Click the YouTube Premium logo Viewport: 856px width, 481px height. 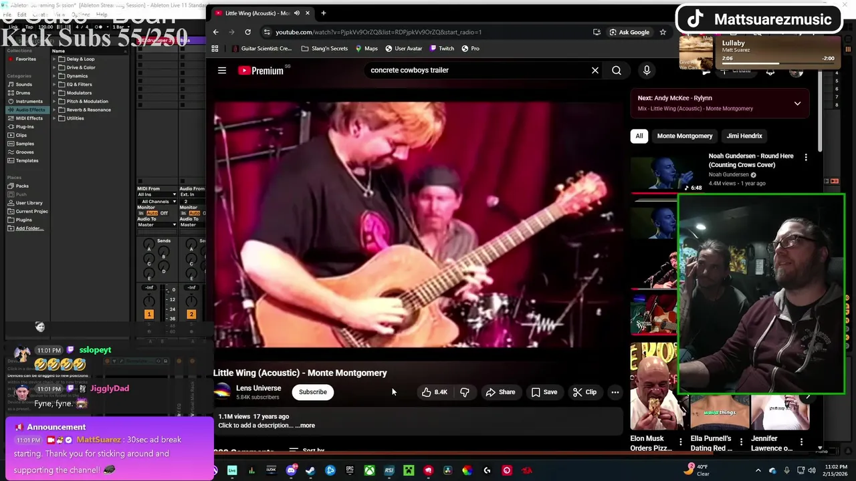(x=261, y=70)
